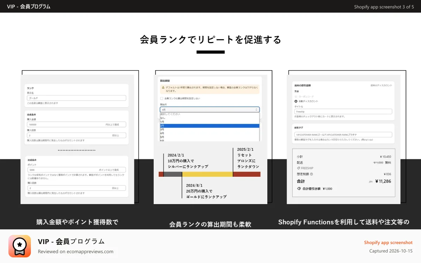
Task: Click the first 購入回数 field under 購入金額
Action: click(x=76, y=135)
